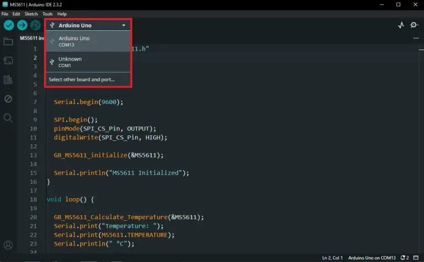424x262 pixels.
Task: Click Ln 2, Col 1 in status bar
Action: (x=332, y=258)
